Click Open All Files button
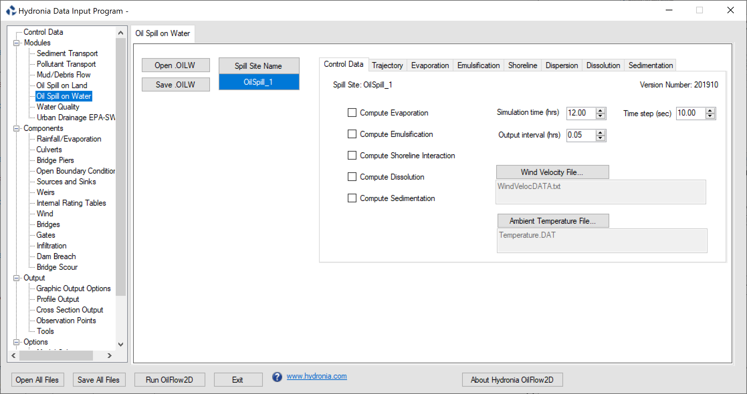Image resolution: width=747 pixels, height=394 pixels. point(37,380)
